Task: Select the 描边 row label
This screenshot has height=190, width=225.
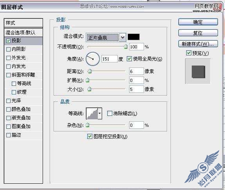Action: click(16, 135)
